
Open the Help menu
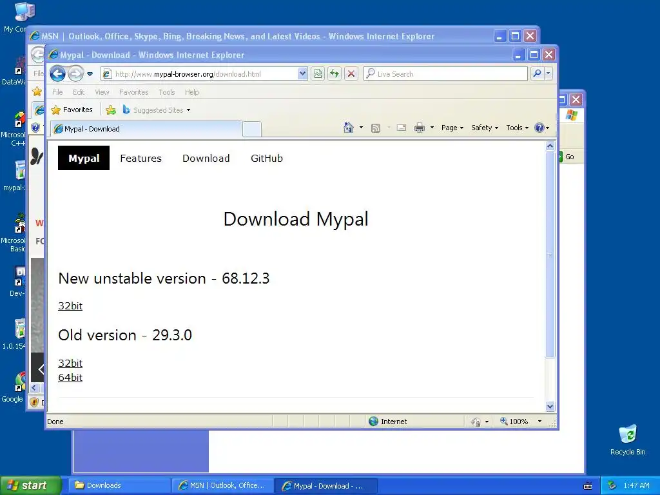pos(191,92)
